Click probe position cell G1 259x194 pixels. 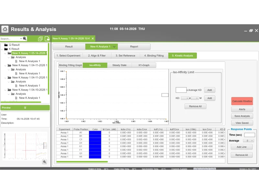(x=81, y=153)
